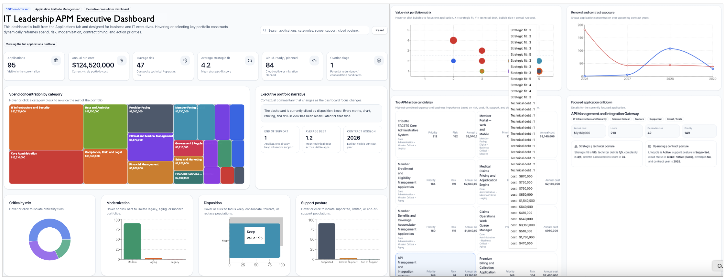The width and height of the screenshot is (725, 279).
Task: Select the Data and Analytics treemap block
Action: pos(105,127)
